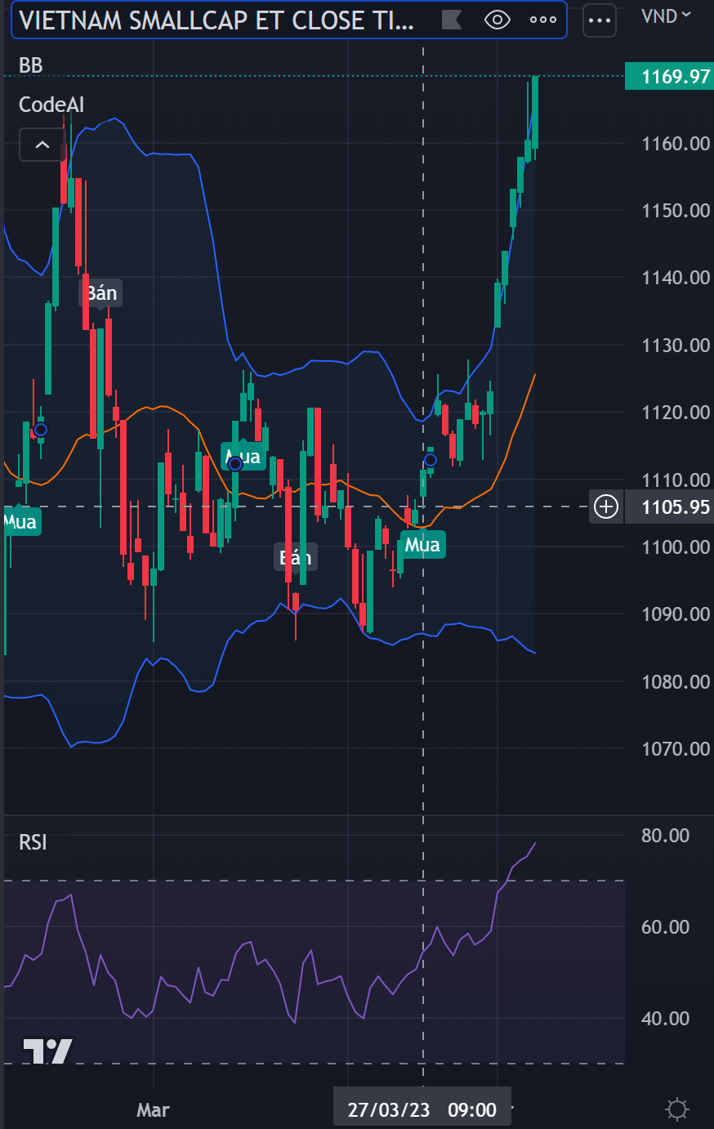Click the 27/03/23 09:00 date label
Image resolution: width=714 pixels, height=1129 pixels.
pyautogui.click(x=422, y=1109)
